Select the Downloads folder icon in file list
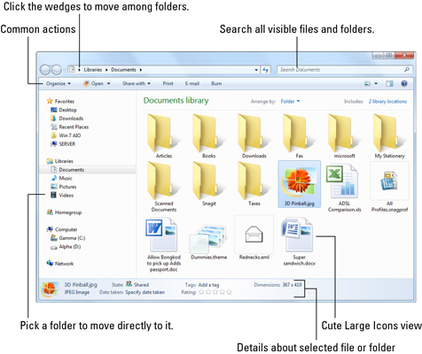422x354 pixels. click(254, 136)
